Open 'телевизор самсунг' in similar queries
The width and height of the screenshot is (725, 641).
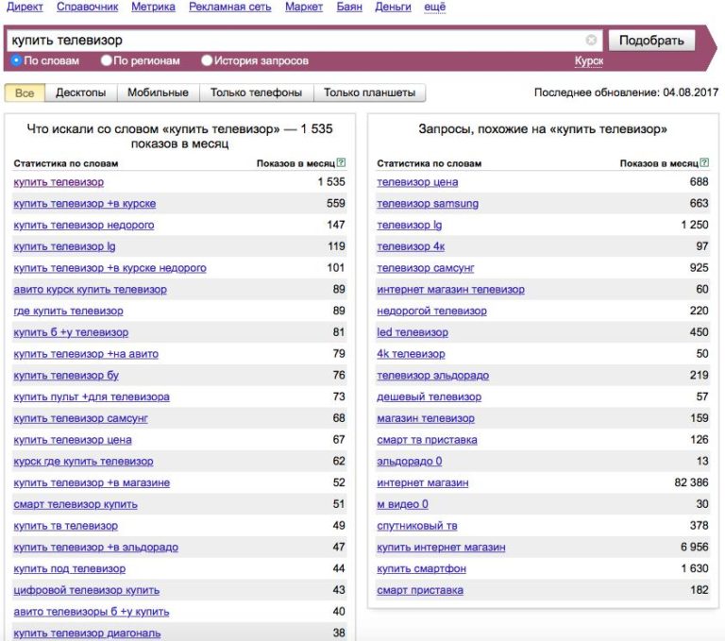pyautogui.click(x=426, y=268)
